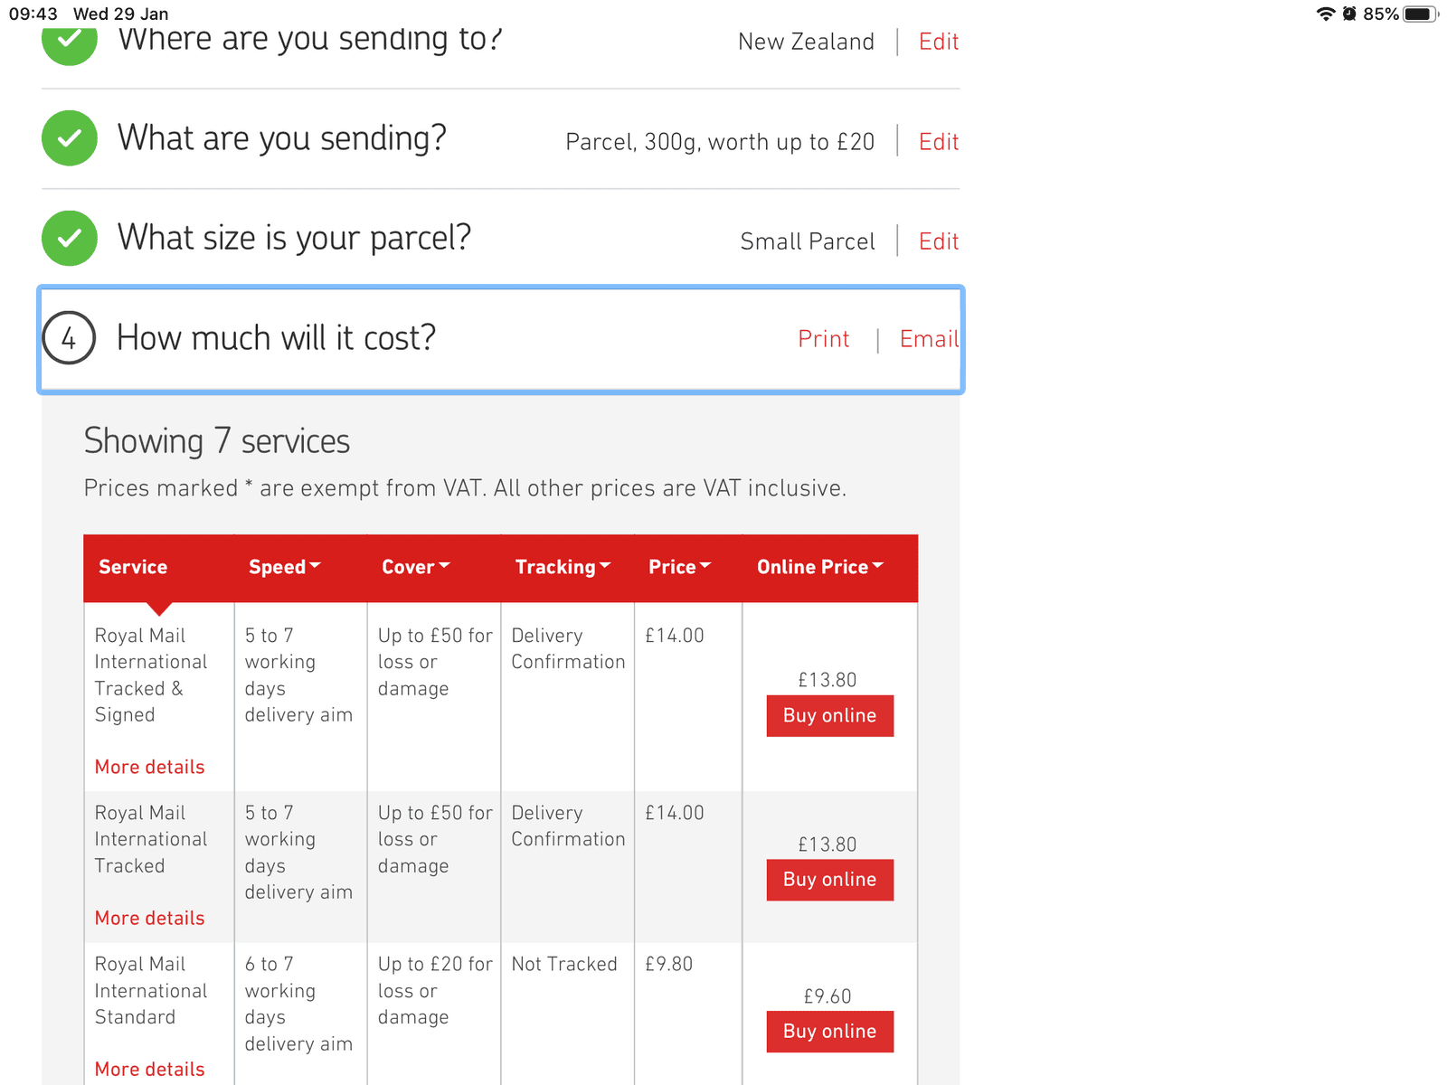The image size is (1447, 1085).
Task: Buy Royal Mail International Standard online
Action: pos(830,1032)
